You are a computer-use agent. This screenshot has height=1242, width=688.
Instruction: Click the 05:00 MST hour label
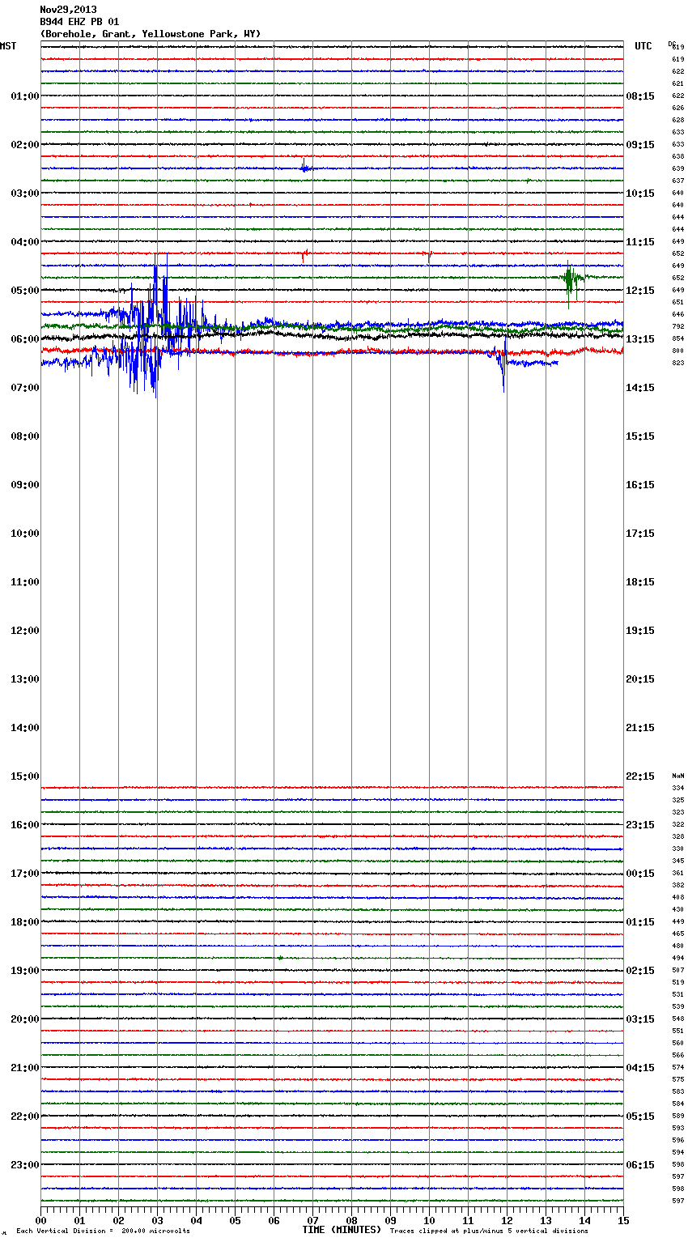[24, 291]
